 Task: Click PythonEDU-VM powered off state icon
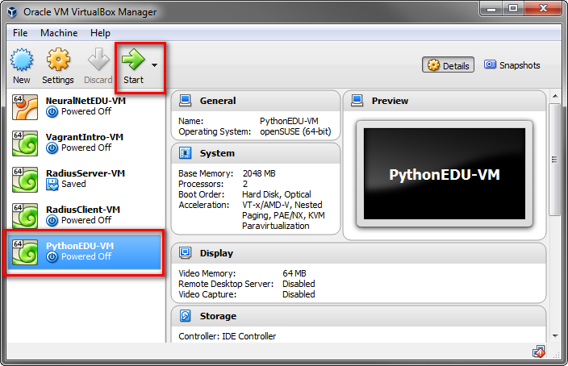(x=52, y=256)
